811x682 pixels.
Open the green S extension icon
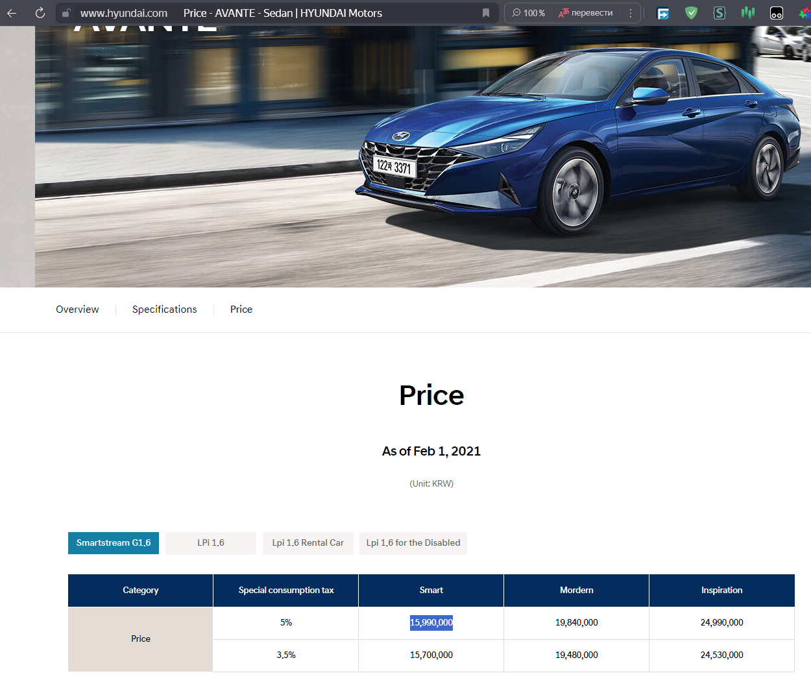click(720, 13)
